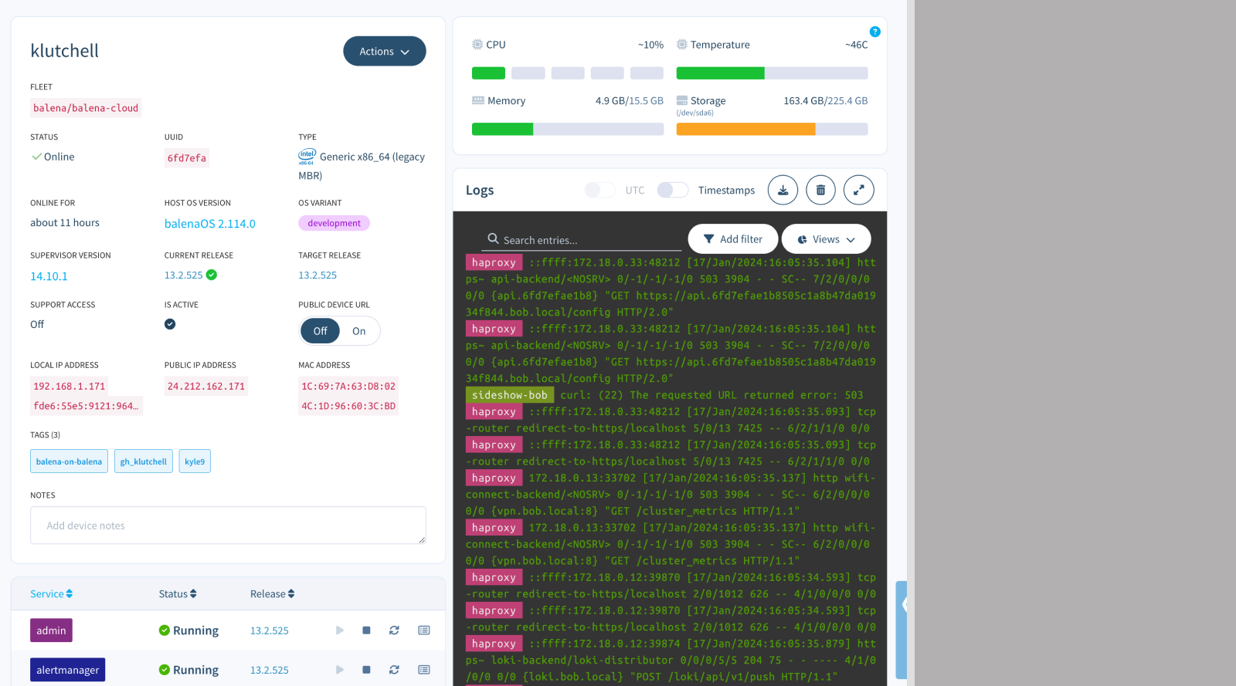Click the CPU usage bar
1236x686 pixels.
click(x=568, y=73)
